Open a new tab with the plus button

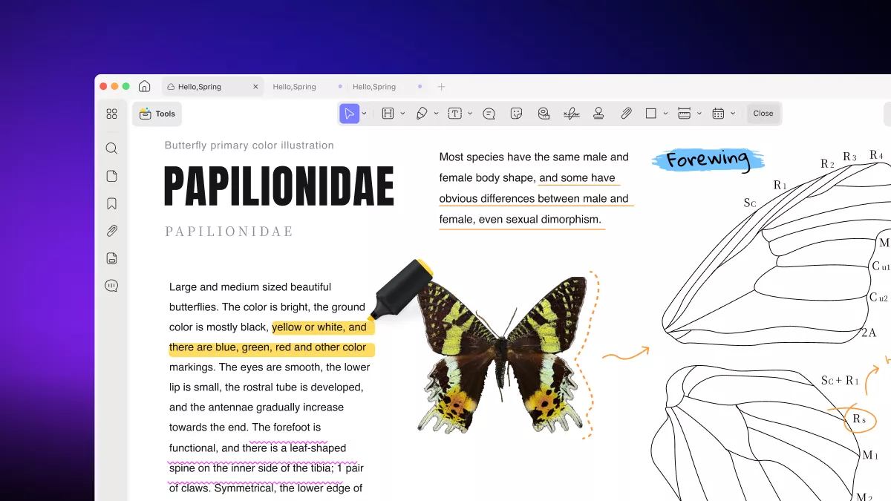click(441, 86)
